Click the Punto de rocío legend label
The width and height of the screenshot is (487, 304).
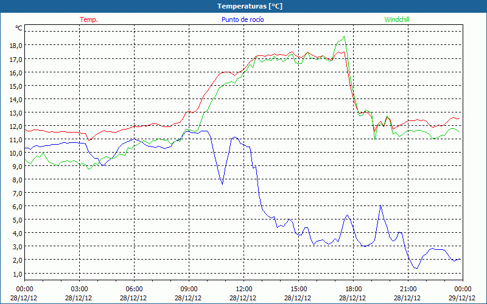coord(242,19)
